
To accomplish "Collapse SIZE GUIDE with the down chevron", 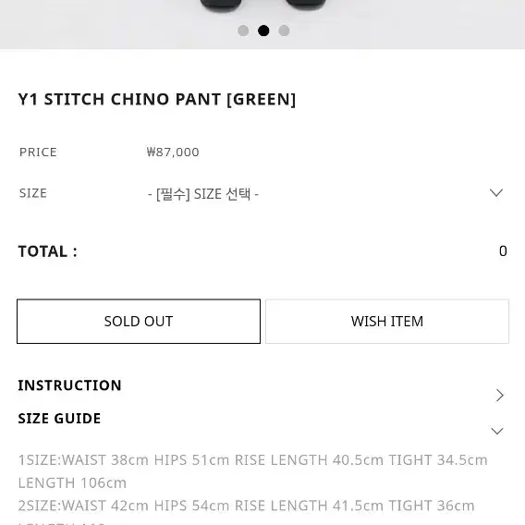I will [x=497, y=431].
